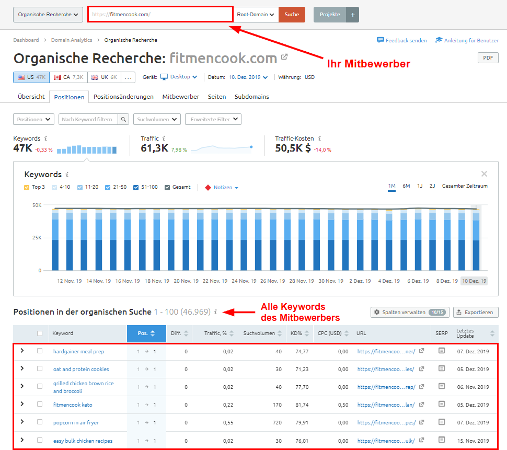
Task: Click the Traffic-Kosten info icon
Action: pos(319,139)
